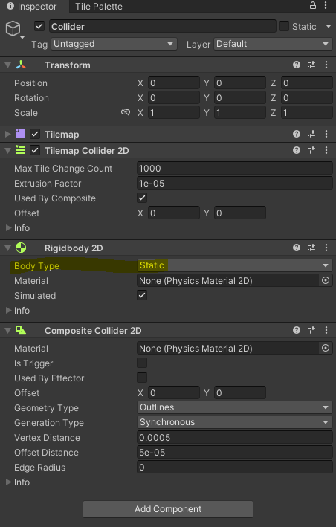Open Tilemap presets selector

click(311, 134)
